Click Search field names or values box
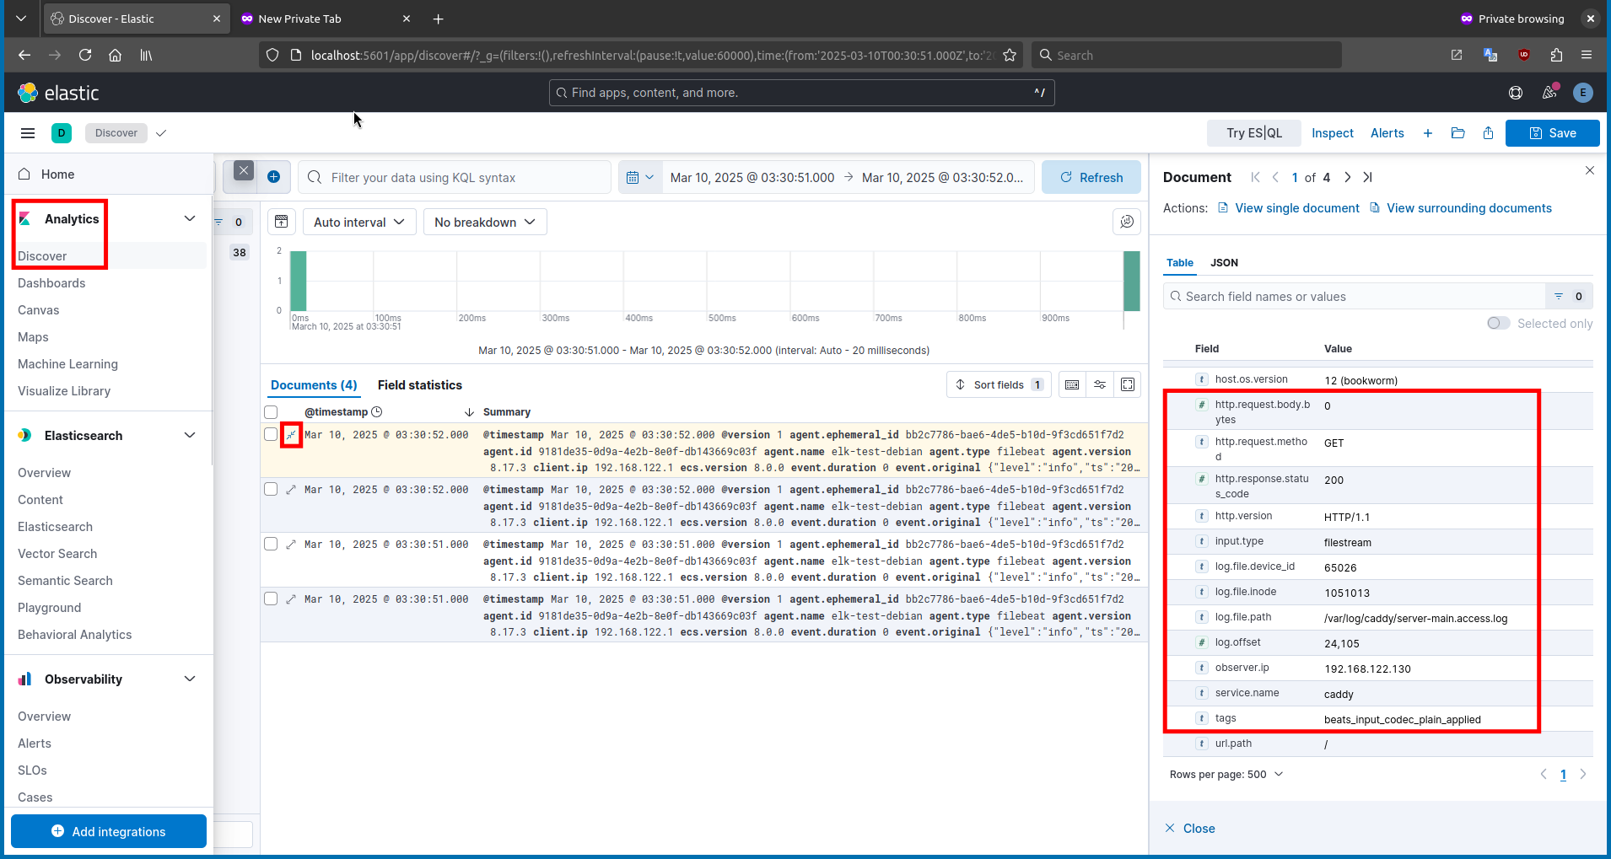This screenshot has width=1611, height=859. tap(1354, 296)
